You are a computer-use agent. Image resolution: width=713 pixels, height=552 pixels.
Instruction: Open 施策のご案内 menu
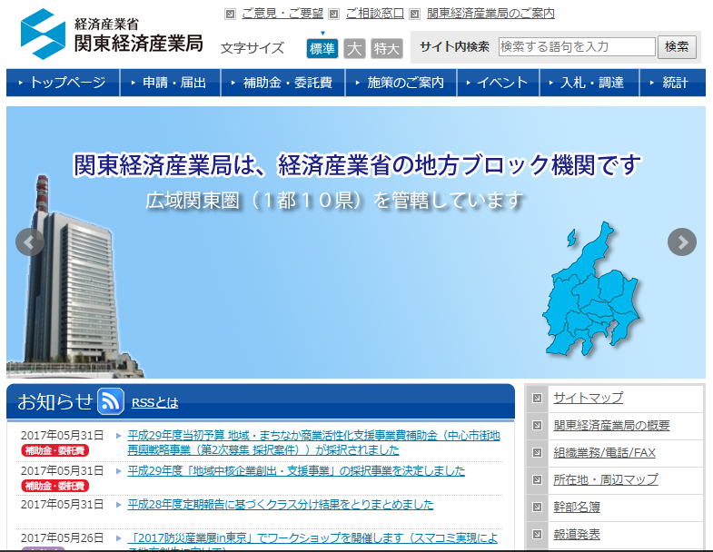click(401, 83)
